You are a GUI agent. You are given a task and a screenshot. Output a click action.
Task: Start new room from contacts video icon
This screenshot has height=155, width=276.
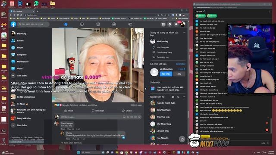click(x=173, y=97)
